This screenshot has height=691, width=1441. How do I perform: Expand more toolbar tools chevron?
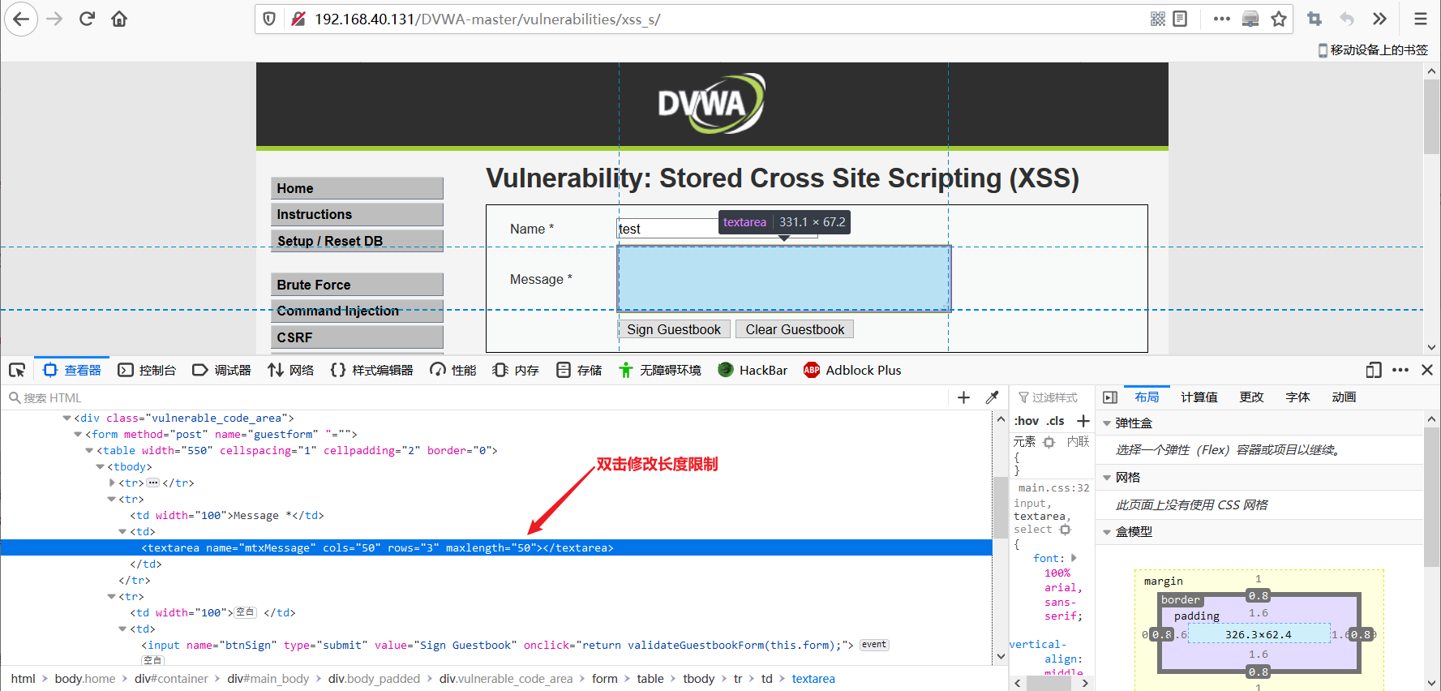click(1379, 19)
